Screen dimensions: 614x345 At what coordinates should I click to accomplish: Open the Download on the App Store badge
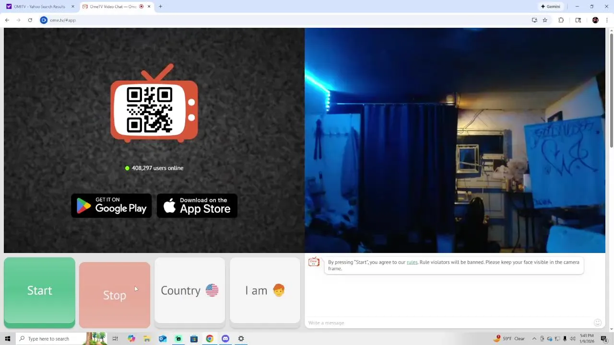(x=197, y=206)
